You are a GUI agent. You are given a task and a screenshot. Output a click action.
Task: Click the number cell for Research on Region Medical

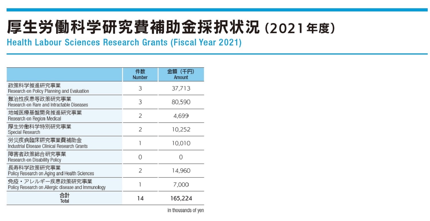(x=140, y=116)
